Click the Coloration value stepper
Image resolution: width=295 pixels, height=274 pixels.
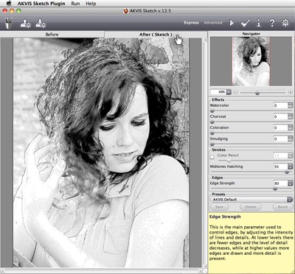pos(290,127)
